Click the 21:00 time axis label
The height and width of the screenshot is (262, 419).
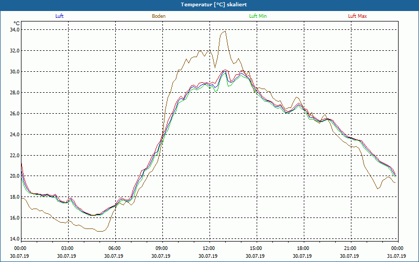351,248
